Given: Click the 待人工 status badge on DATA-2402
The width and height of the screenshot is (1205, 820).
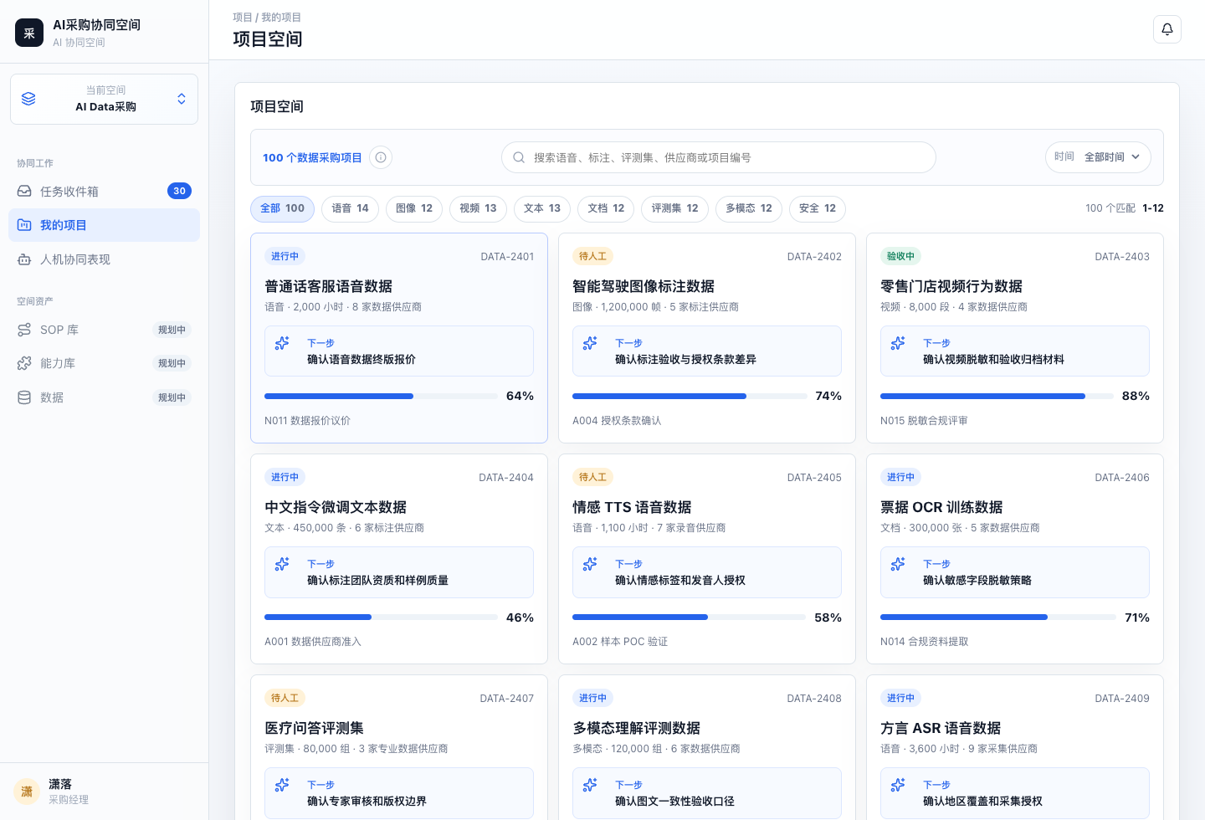Looking at the screenshot, I should coord(592,256).
